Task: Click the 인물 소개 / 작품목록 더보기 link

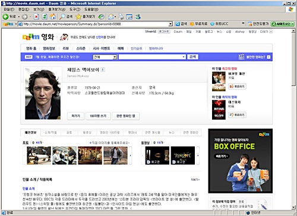Action: [195, 180]
